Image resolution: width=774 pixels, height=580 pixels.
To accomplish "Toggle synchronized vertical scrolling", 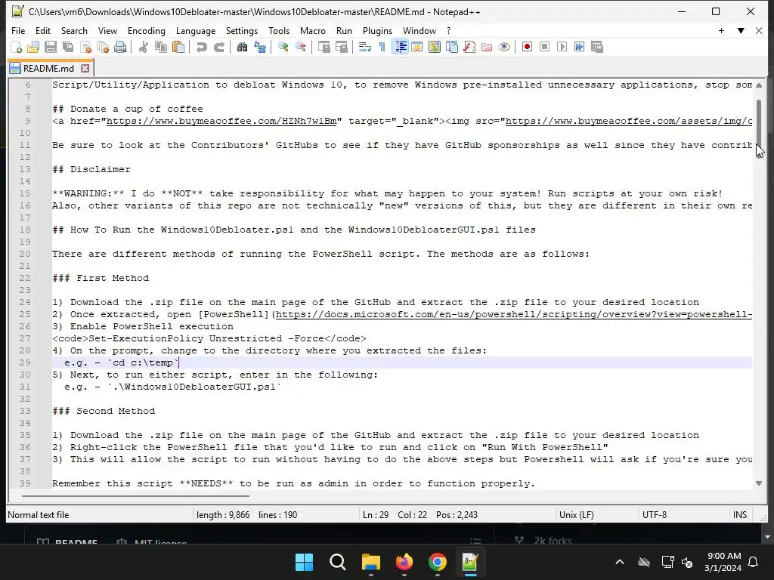I will 324,47.
